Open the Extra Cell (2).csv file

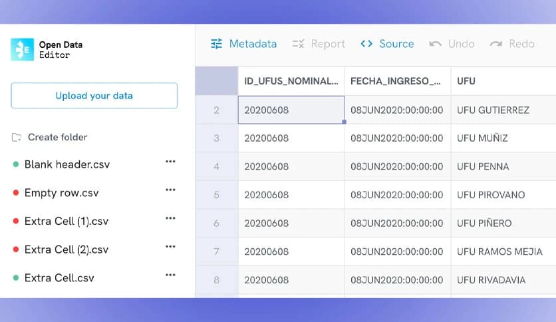tap(67, 249)
